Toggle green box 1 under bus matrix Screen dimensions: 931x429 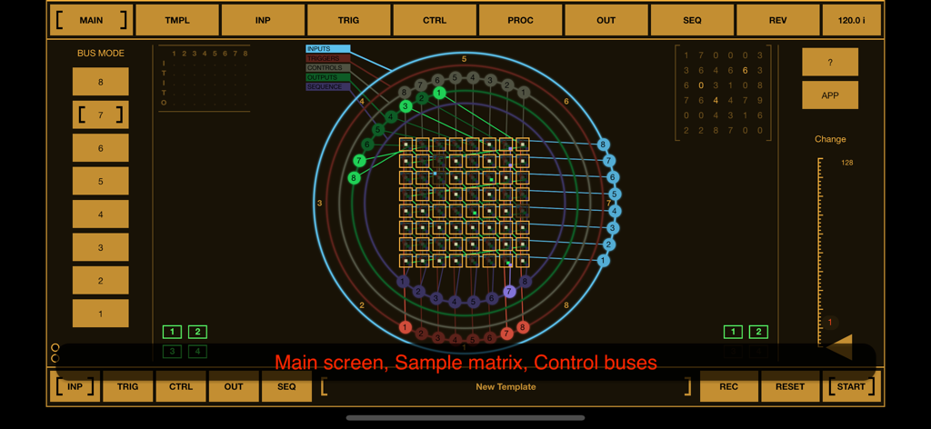tap(172, 332)
